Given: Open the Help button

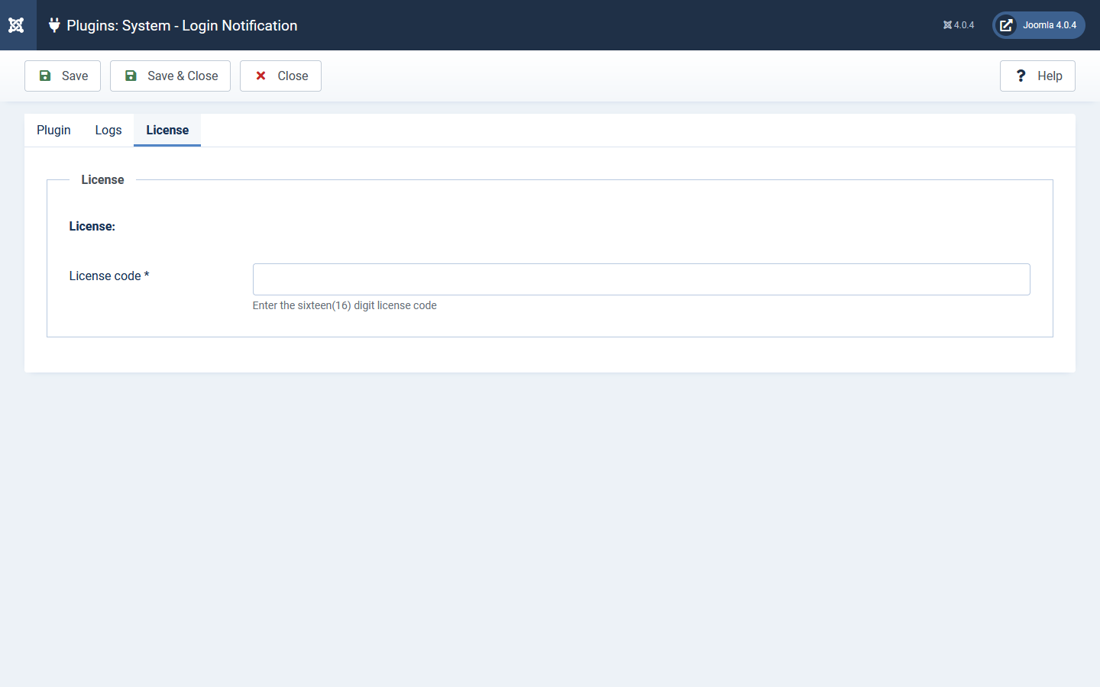Looking at the screenshot, I should pos(1037,76).
